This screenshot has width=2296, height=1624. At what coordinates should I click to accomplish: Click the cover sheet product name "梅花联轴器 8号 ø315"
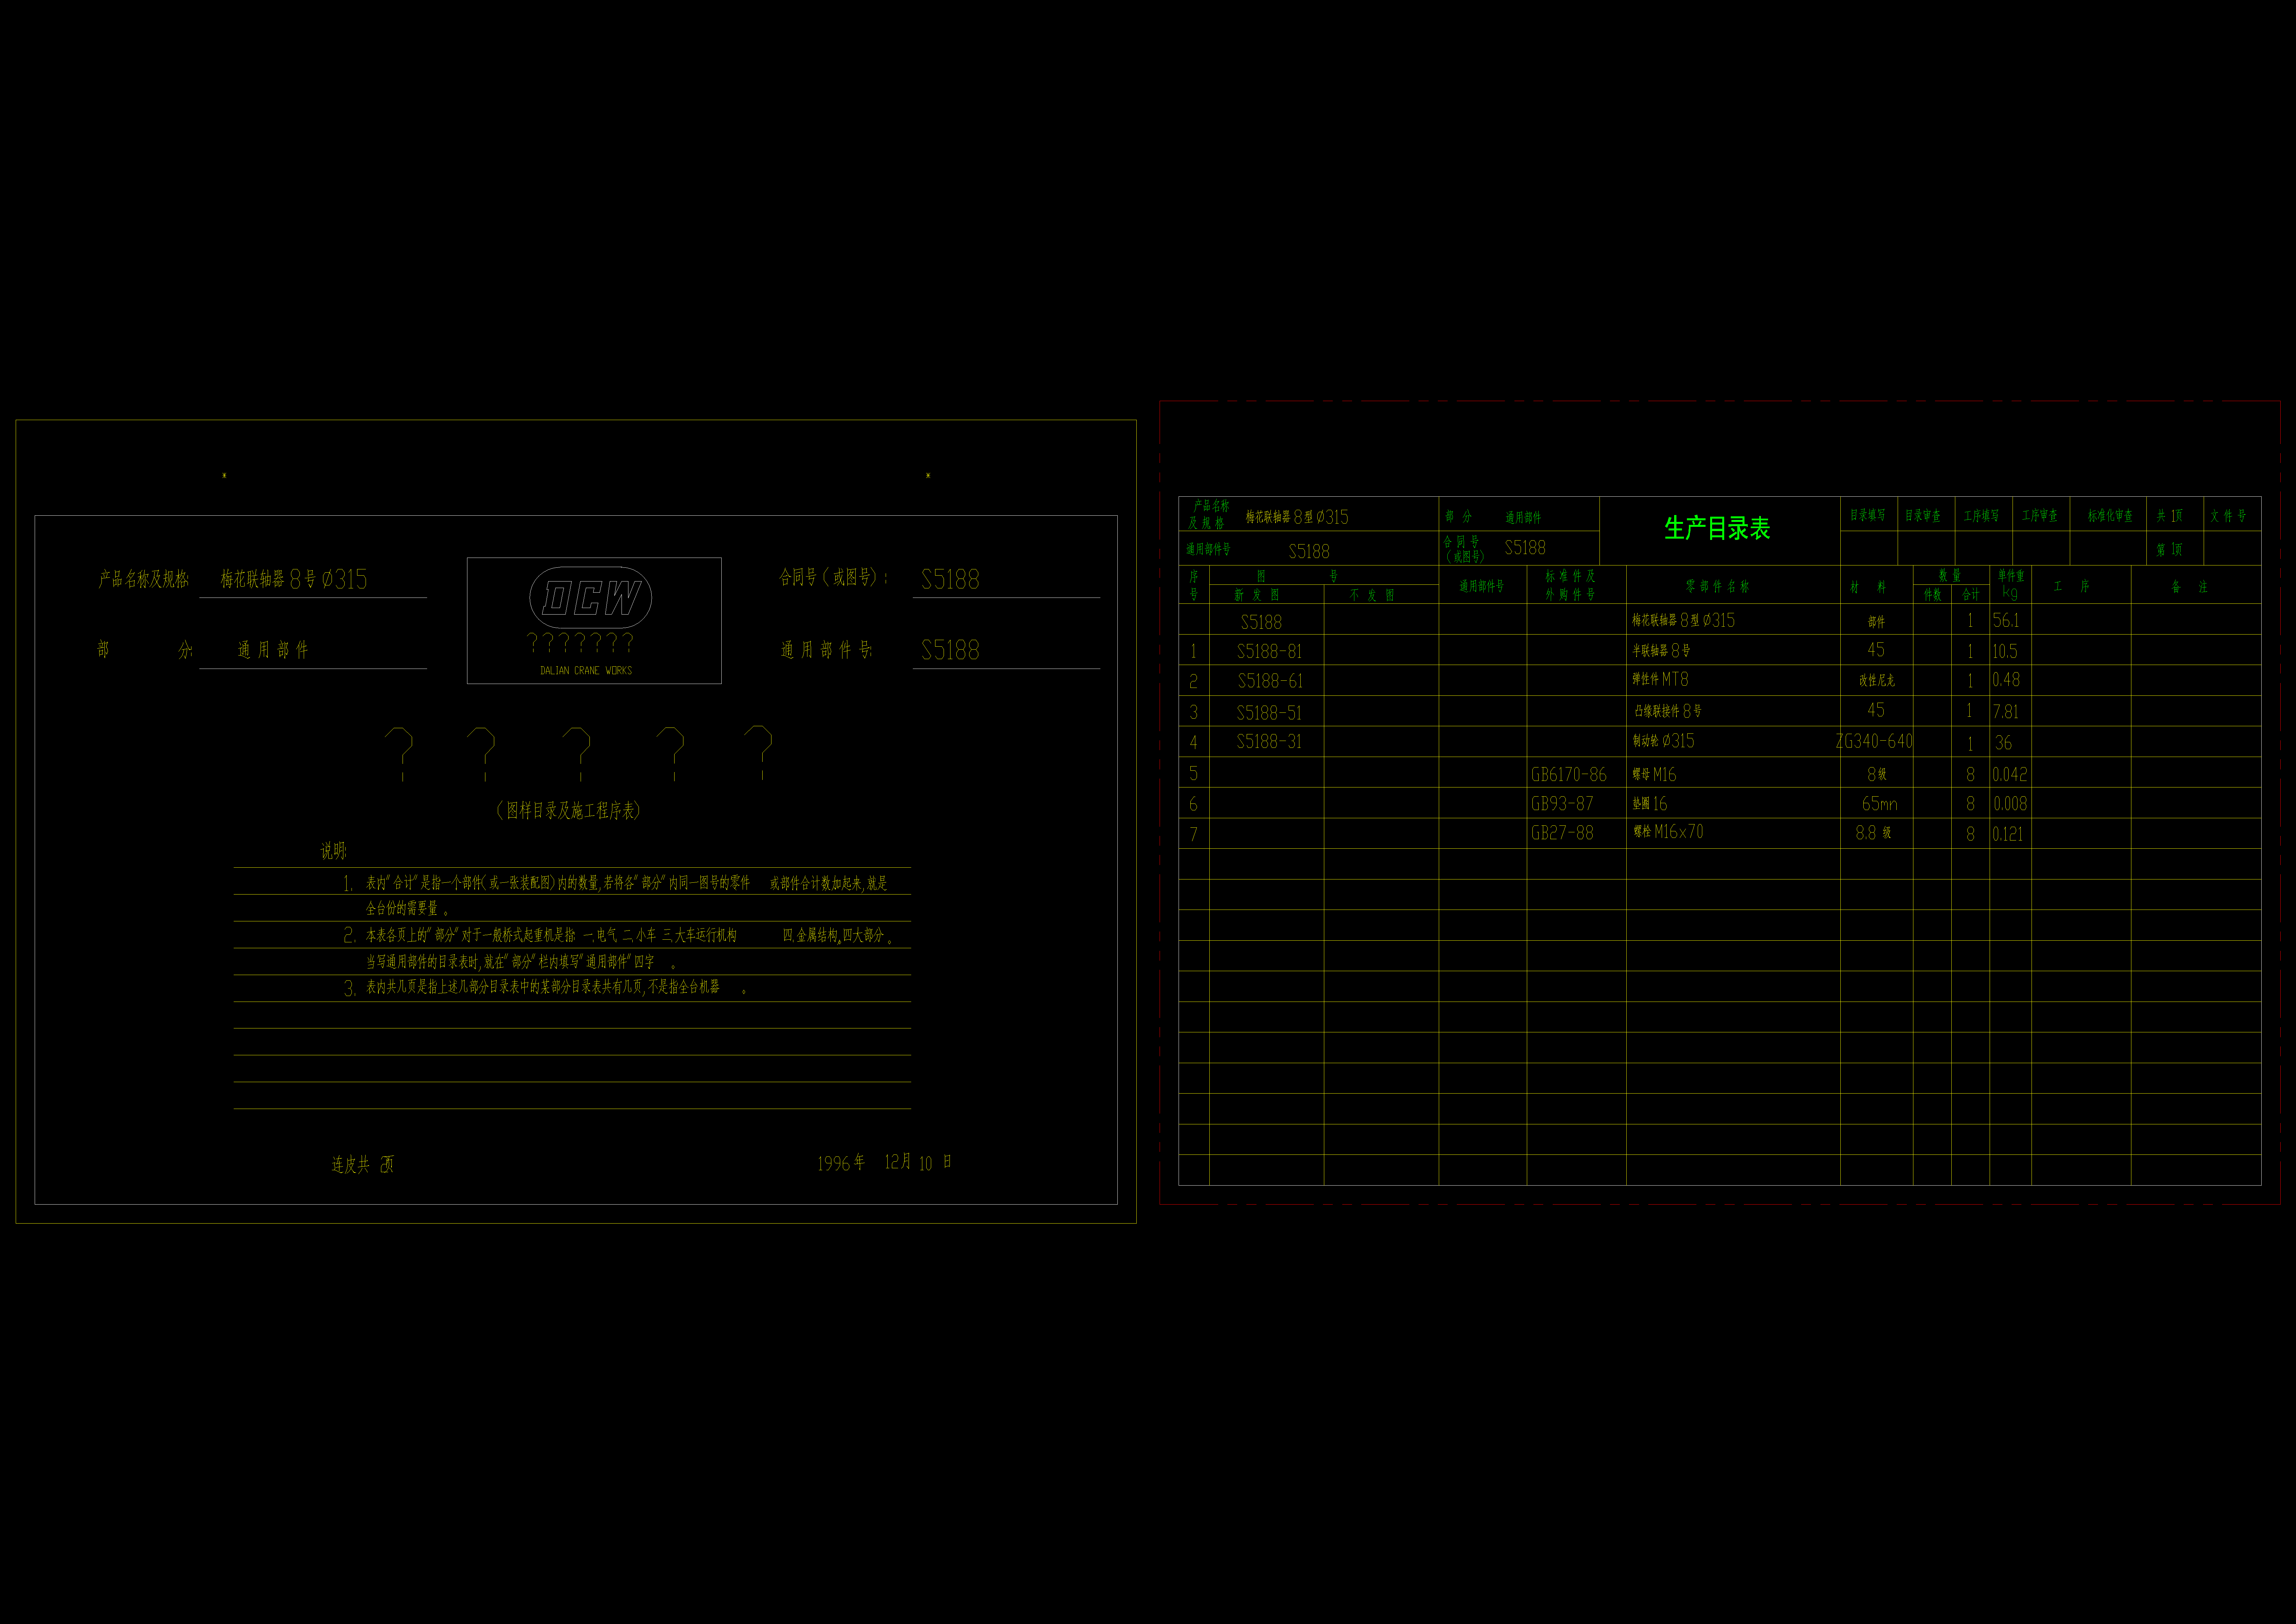(294, 579)
